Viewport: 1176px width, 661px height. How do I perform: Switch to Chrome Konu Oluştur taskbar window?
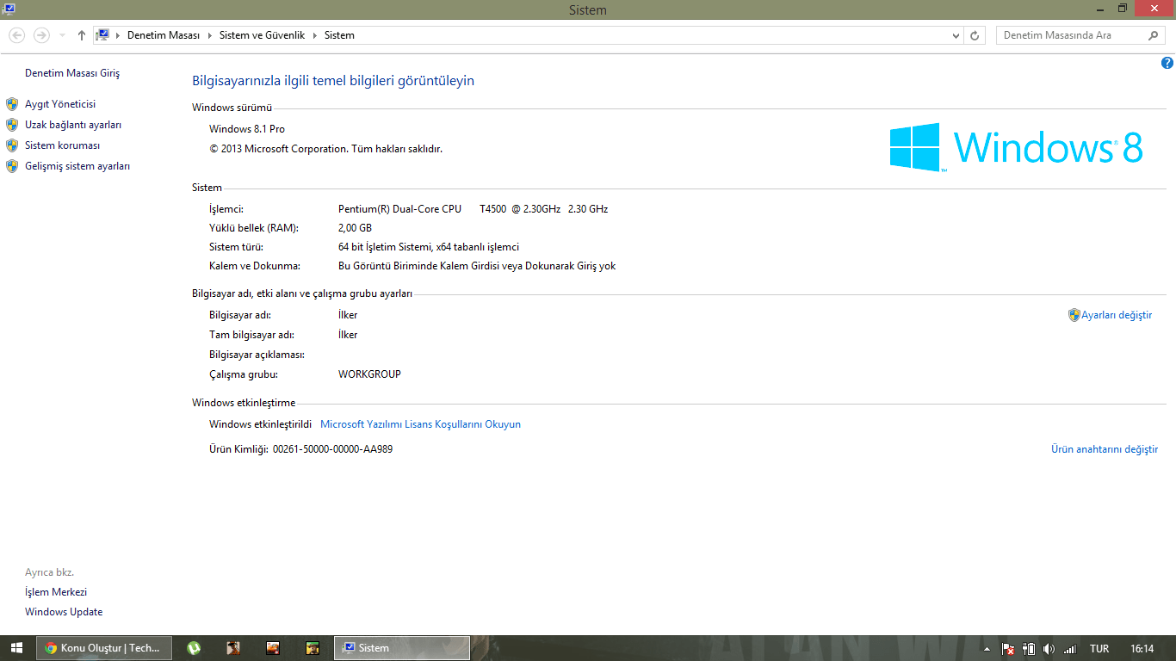pos(104,648)
